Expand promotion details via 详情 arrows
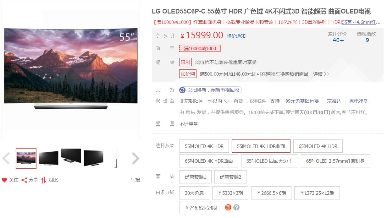Image resolution: width=387 pixels, height=218 pixels. [x=321, y=74]
